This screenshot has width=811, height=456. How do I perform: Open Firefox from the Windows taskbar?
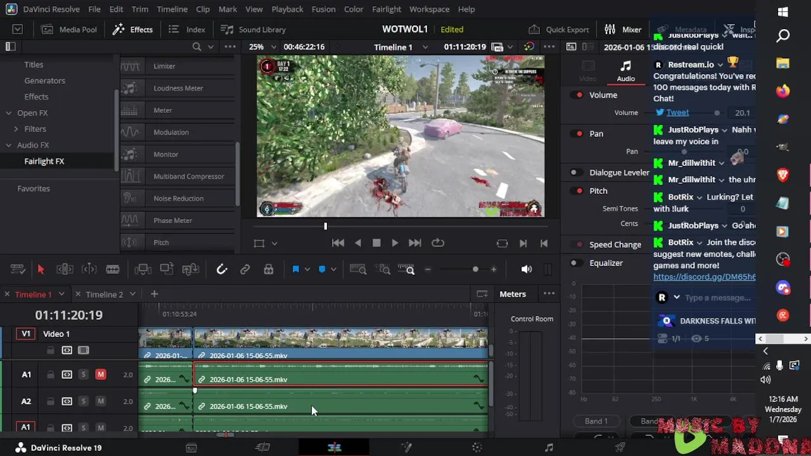[x=783, y=91]
